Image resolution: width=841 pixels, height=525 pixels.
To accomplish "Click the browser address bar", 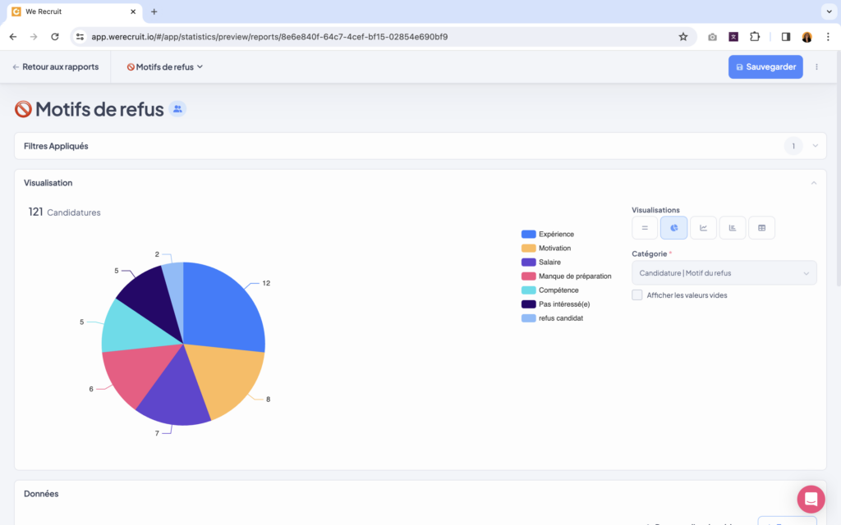I will [x=370, y=37].
